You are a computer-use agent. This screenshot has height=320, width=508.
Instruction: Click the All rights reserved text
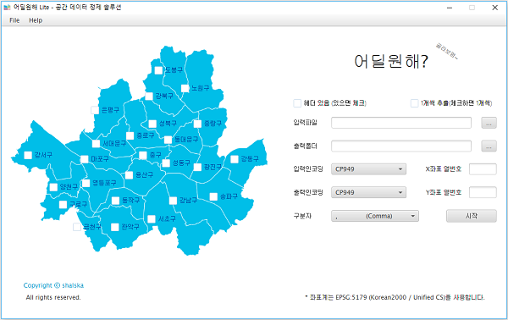pos(53,297)
